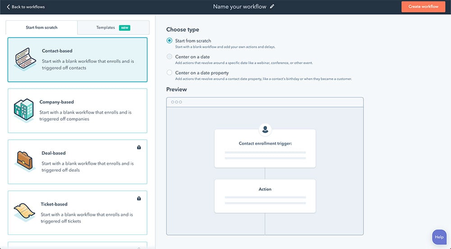Viewport: 451px width, 249px height.
Task: Select the Company-based workflow card
Action: (x=78, y=111)
